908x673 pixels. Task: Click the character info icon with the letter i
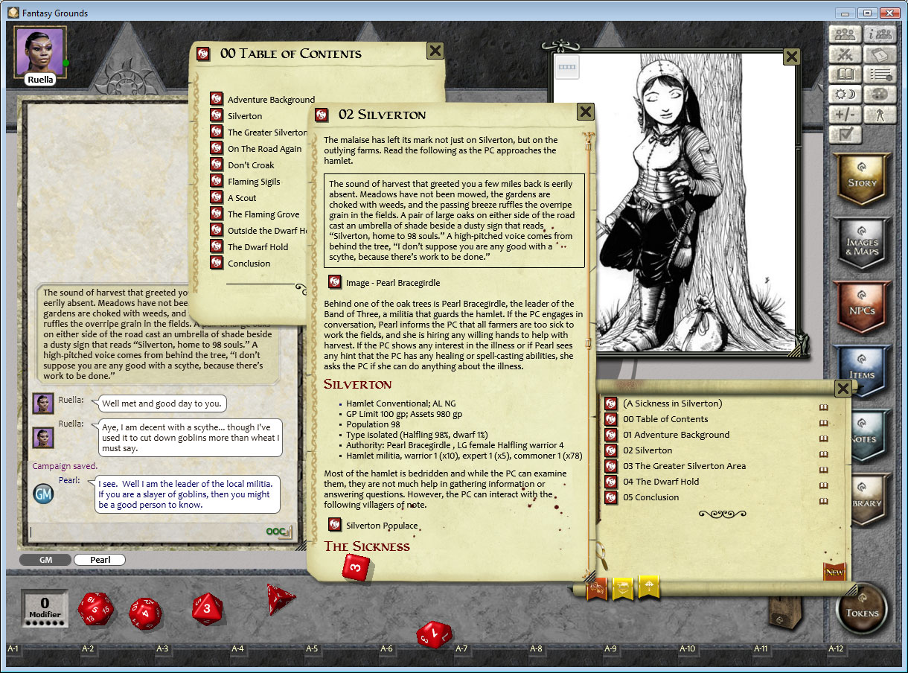[x=880, y=35]
